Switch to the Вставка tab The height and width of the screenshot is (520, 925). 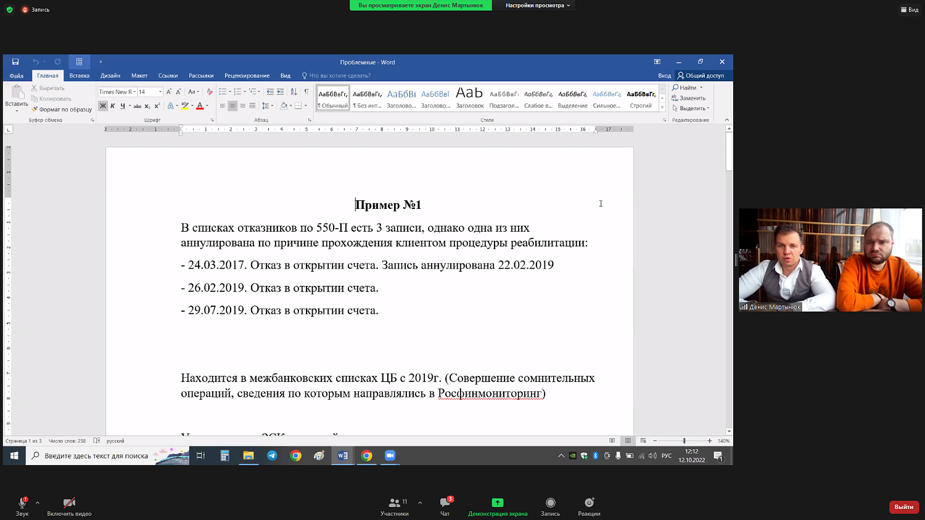[x=80, y=76]
